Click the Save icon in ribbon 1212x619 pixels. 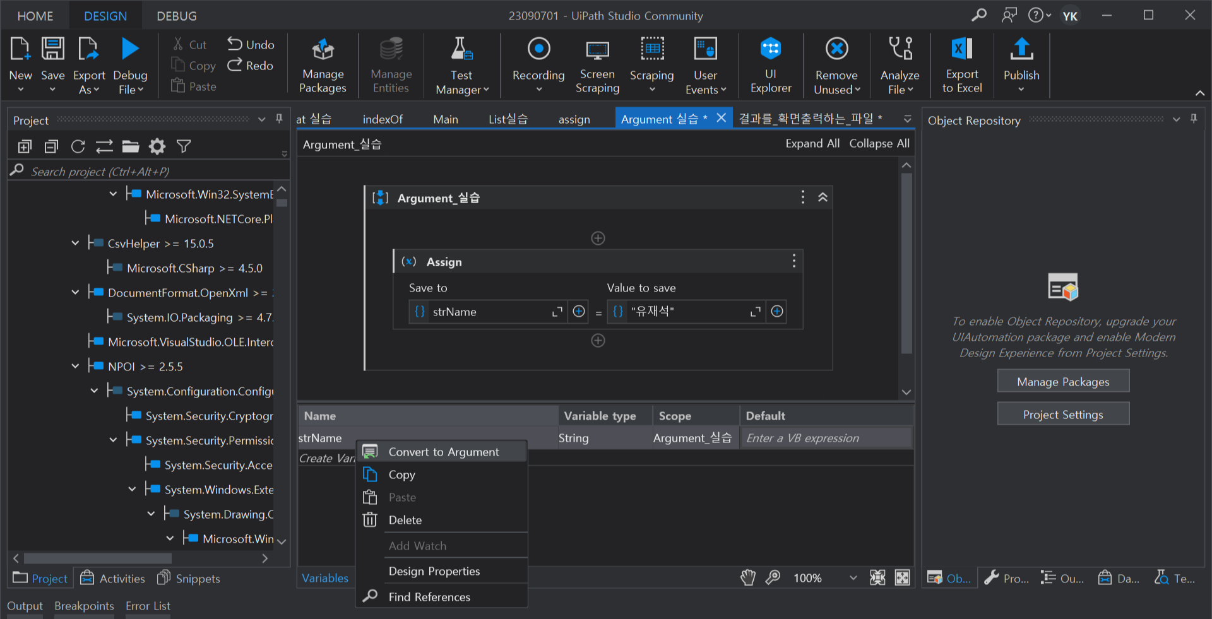point(52,49)
